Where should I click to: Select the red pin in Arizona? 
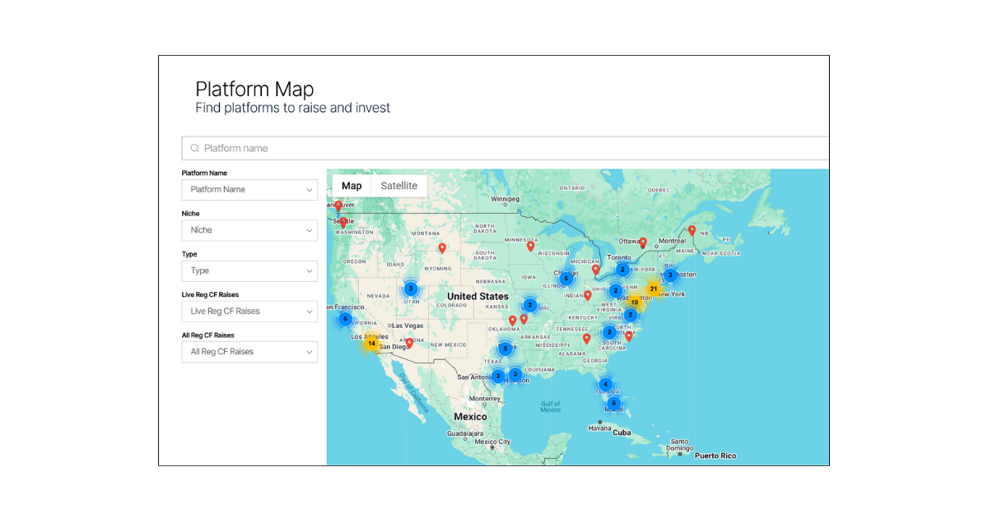[409, 343]
